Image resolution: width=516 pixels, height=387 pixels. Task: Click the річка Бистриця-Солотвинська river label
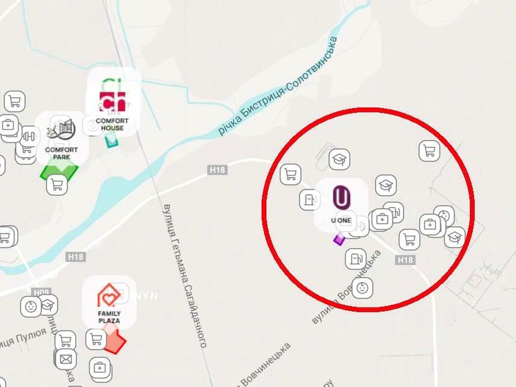point(278,86)
